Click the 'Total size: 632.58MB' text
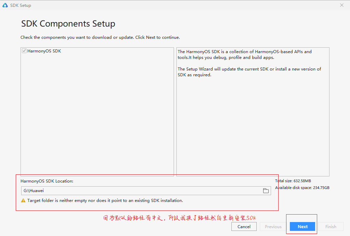This screenshot has height=236, width=350. point(293,181)
